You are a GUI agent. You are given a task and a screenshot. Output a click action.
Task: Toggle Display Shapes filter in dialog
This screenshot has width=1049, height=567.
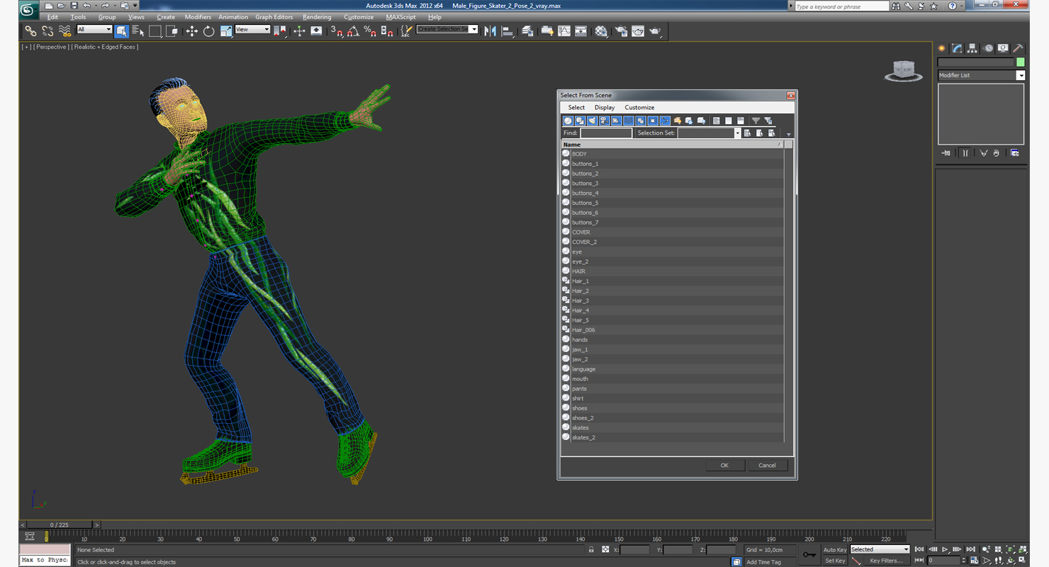click(580, 120)
